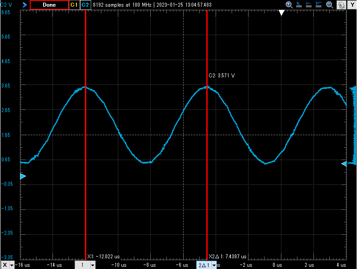Click the blue arrow acquisition icon
Image resolution: width=357 pixels, height=269 pixels.
(24, 5)
